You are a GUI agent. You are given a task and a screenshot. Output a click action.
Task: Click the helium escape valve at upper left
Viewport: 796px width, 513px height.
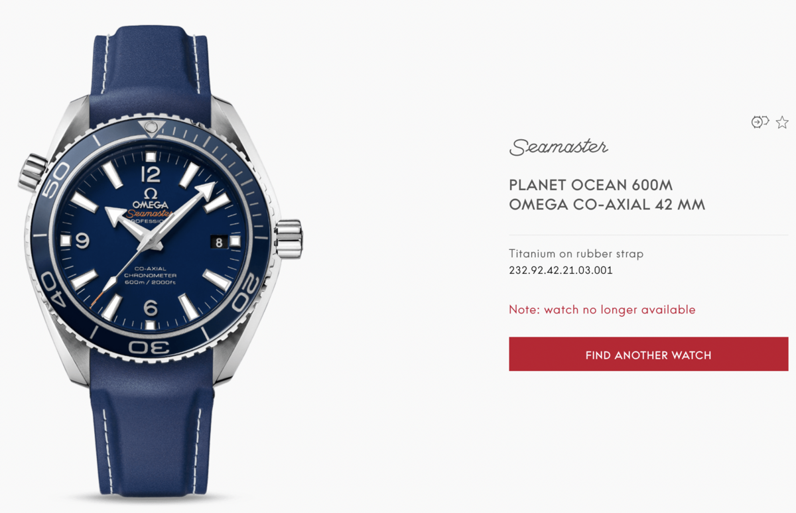click(31, 171)
